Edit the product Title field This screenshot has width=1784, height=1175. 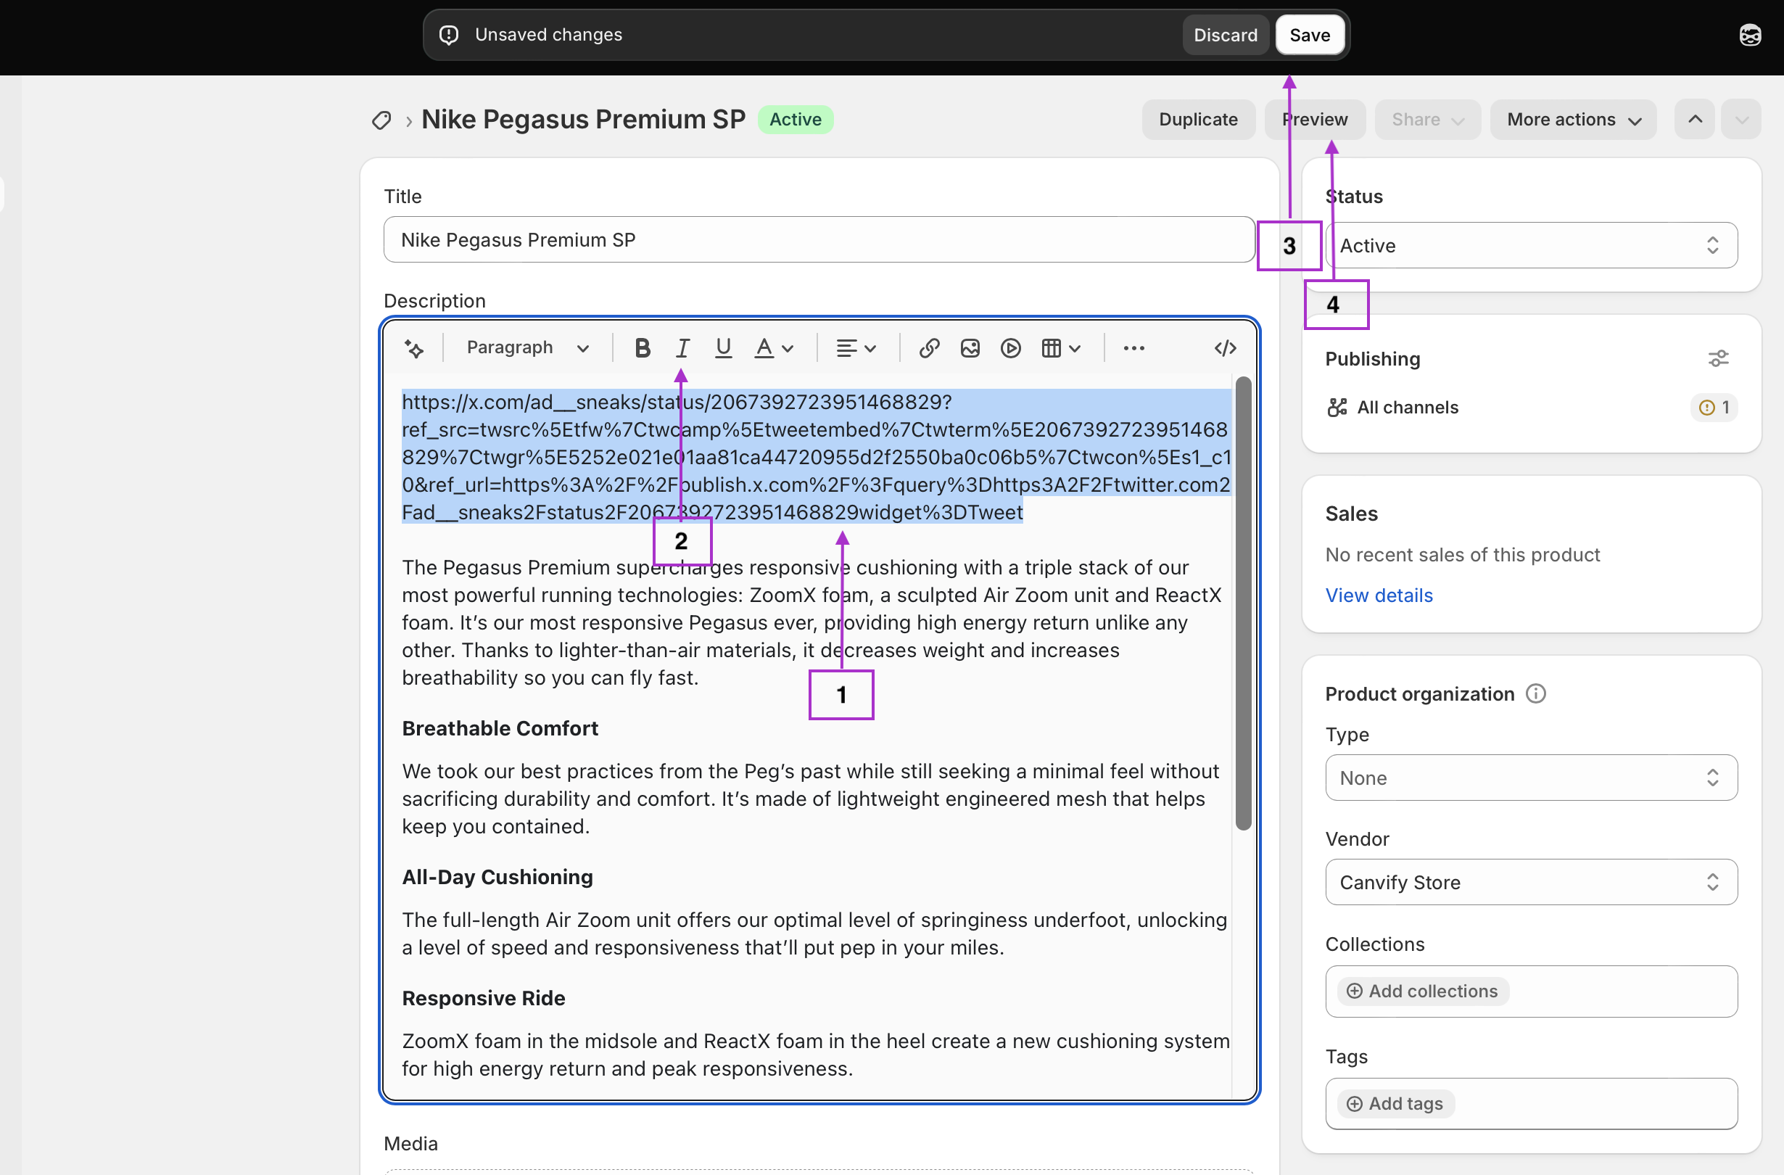click(x=819, y=240)
